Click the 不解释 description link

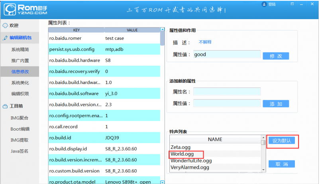(x=205, y=42)
